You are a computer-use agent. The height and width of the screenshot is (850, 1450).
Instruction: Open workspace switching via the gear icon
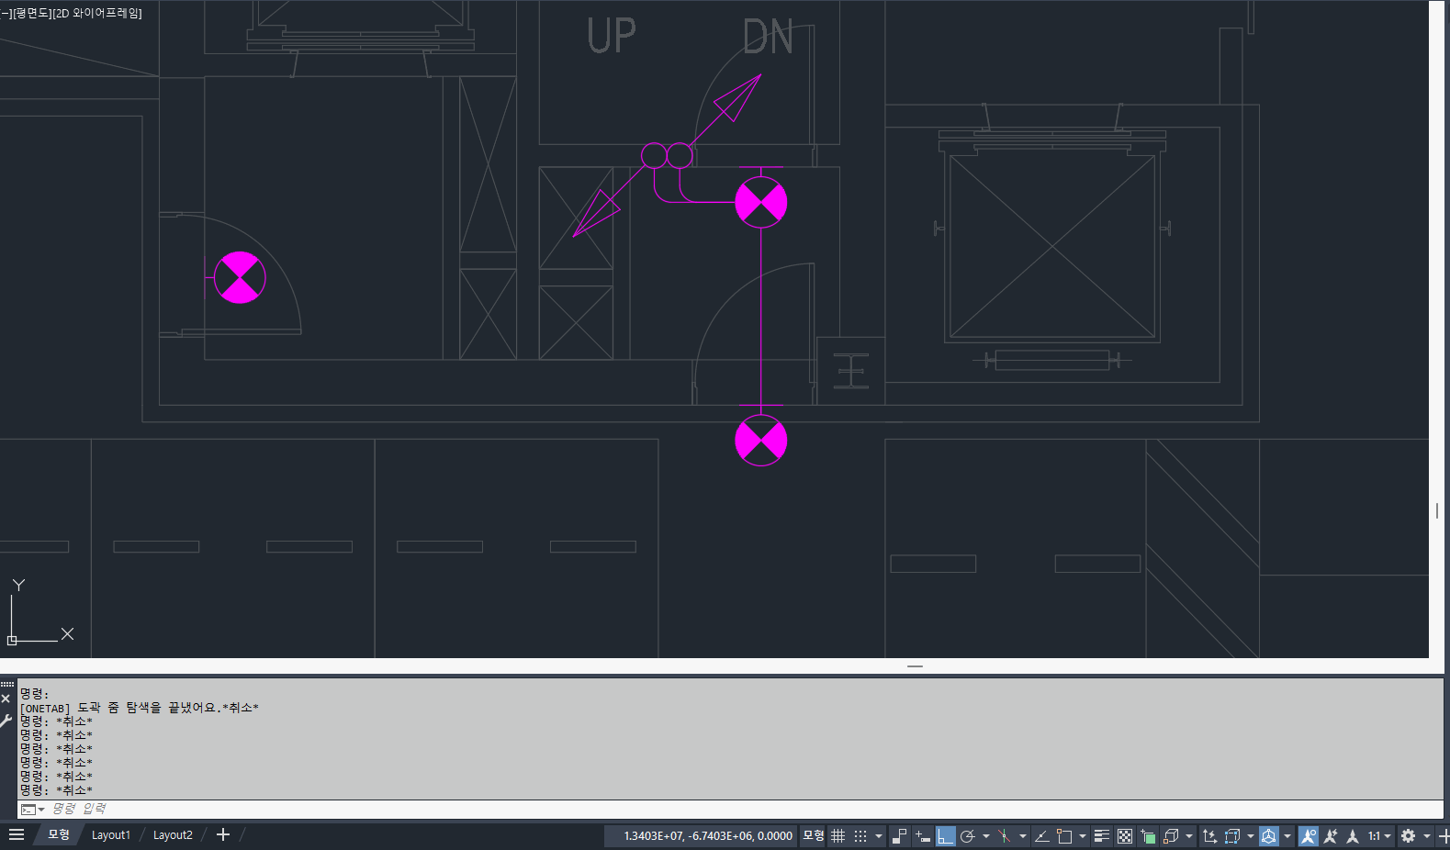[1408, 835]
